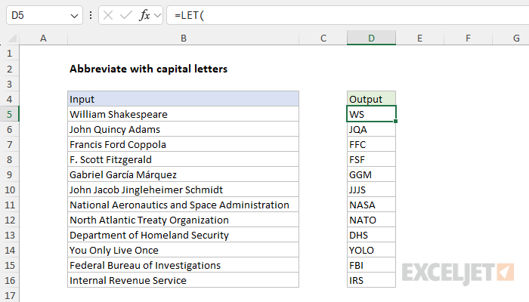The image size is (529, 302).
Task: Click output cell 'GGM'
Action: click(371, 174)
